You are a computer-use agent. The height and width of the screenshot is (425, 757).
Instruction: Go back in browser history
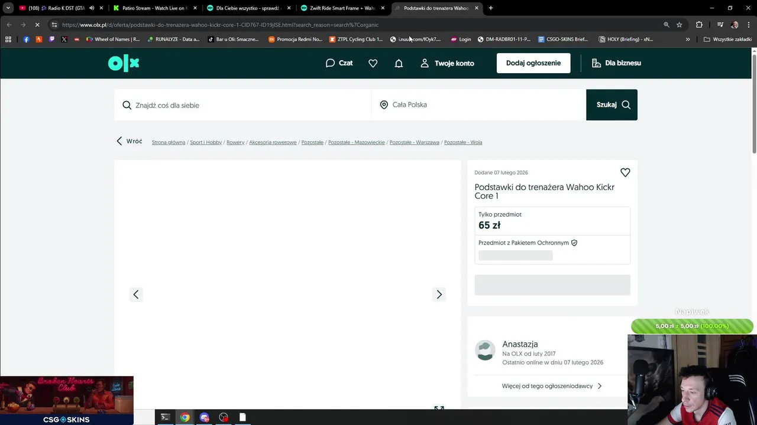pyautogui.click(x=9, y=25)
